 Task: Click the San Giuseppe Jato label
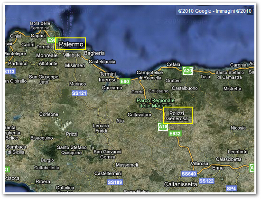coord(44,79)
